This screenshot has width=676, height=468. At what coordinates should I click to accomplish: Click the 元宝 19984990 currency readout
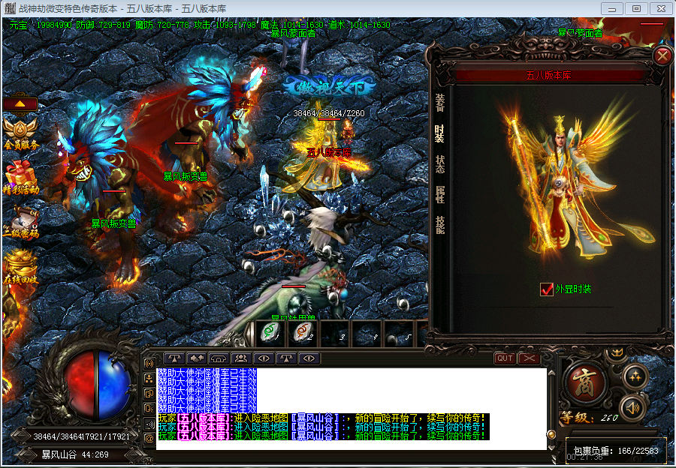pos(41,25)
